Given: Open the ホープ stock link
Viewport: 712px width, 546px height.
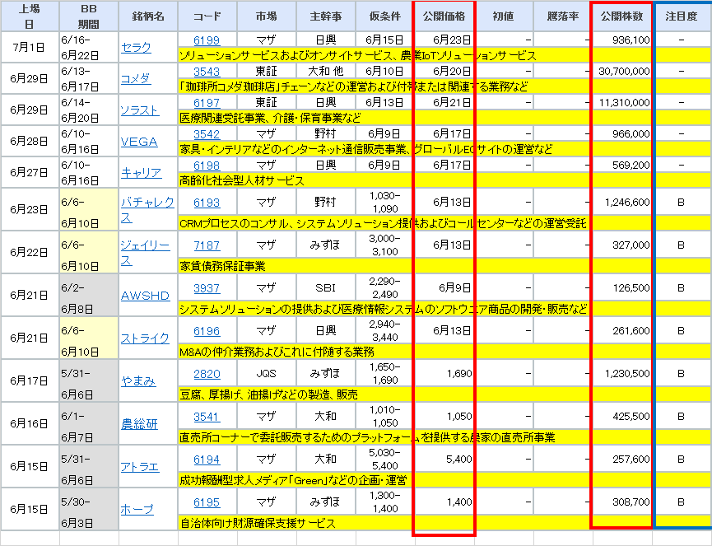Looking at the screenshot, I should coord(137,509).
